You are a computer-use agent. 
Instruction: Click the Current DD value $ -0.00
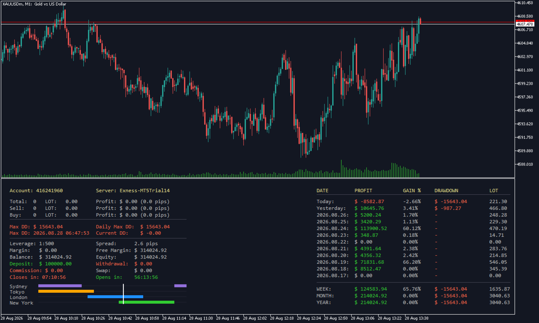point(151,233)
